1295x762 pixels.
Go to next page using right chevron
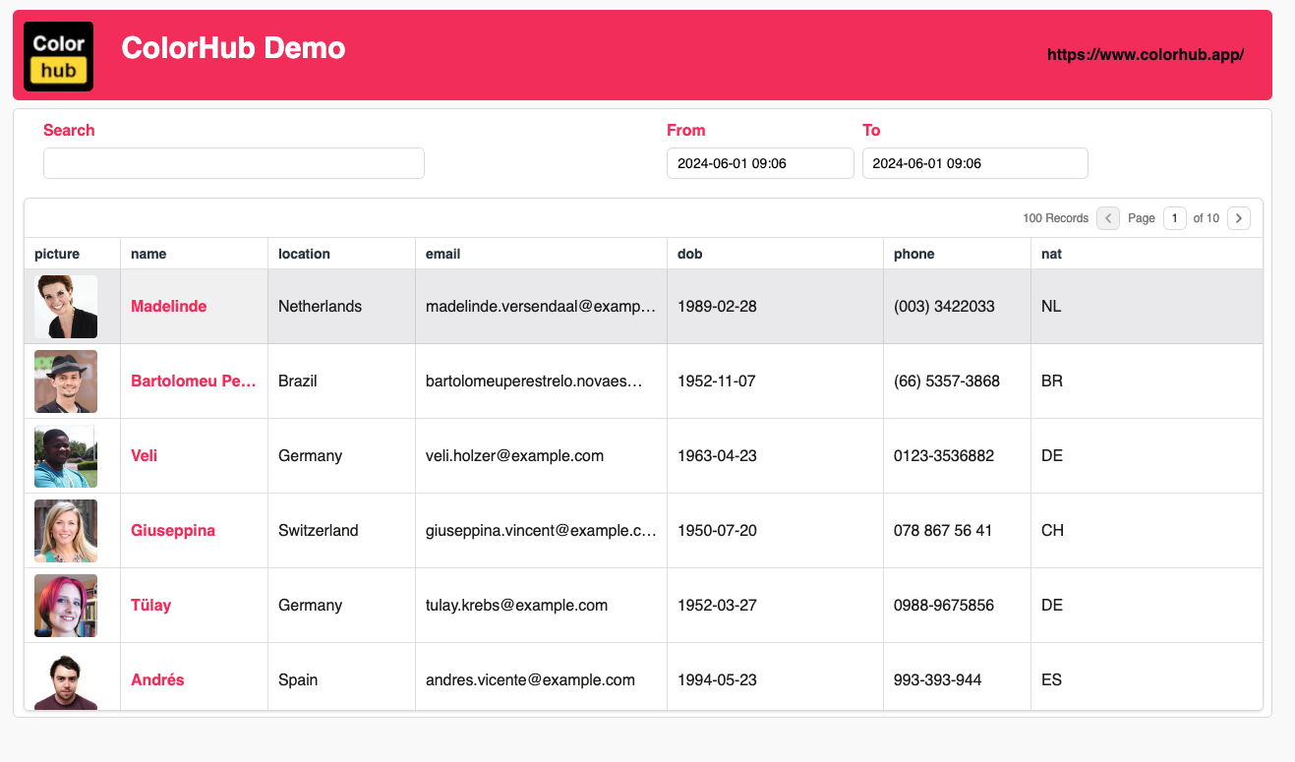coord(1239,218)
